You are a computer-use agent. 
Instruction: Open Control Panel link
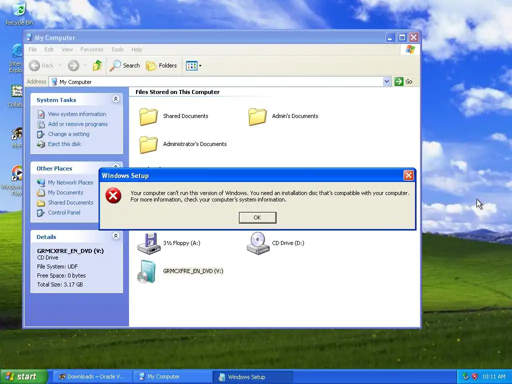64,212
